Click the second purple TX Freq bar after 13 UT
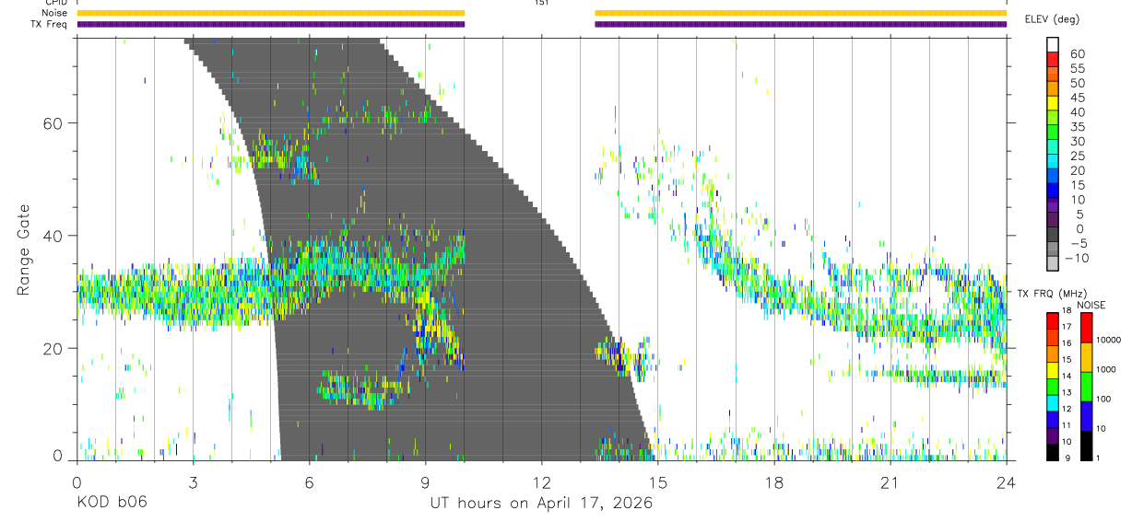1132x522 pixels. click(x=801, y=24)
